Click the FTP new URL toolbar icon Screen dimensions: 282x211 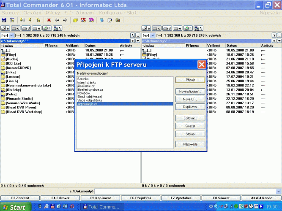pos(90,20)
